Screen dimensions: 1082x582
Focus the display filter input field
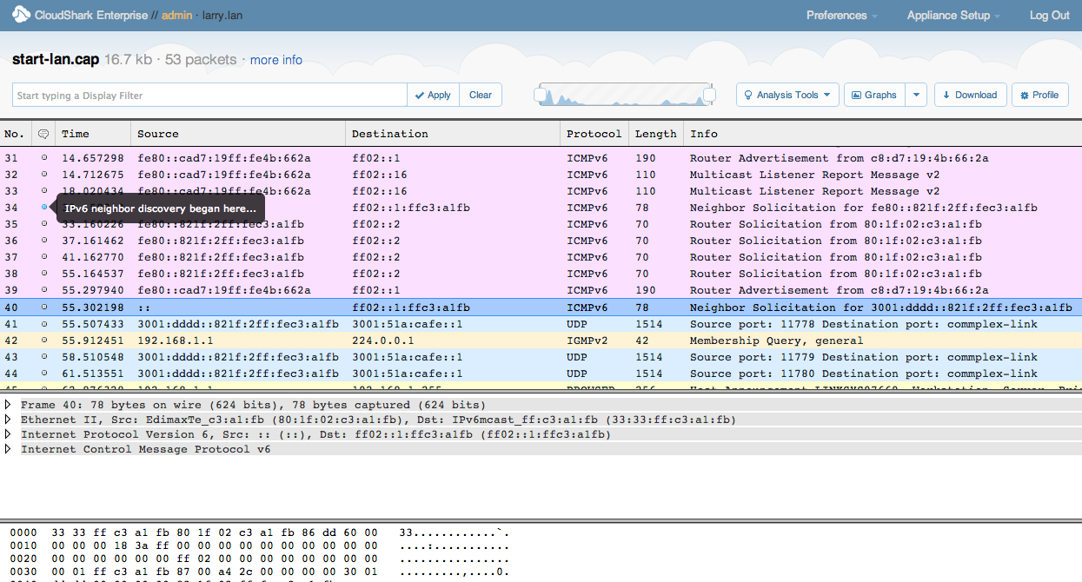coord(209,95)
